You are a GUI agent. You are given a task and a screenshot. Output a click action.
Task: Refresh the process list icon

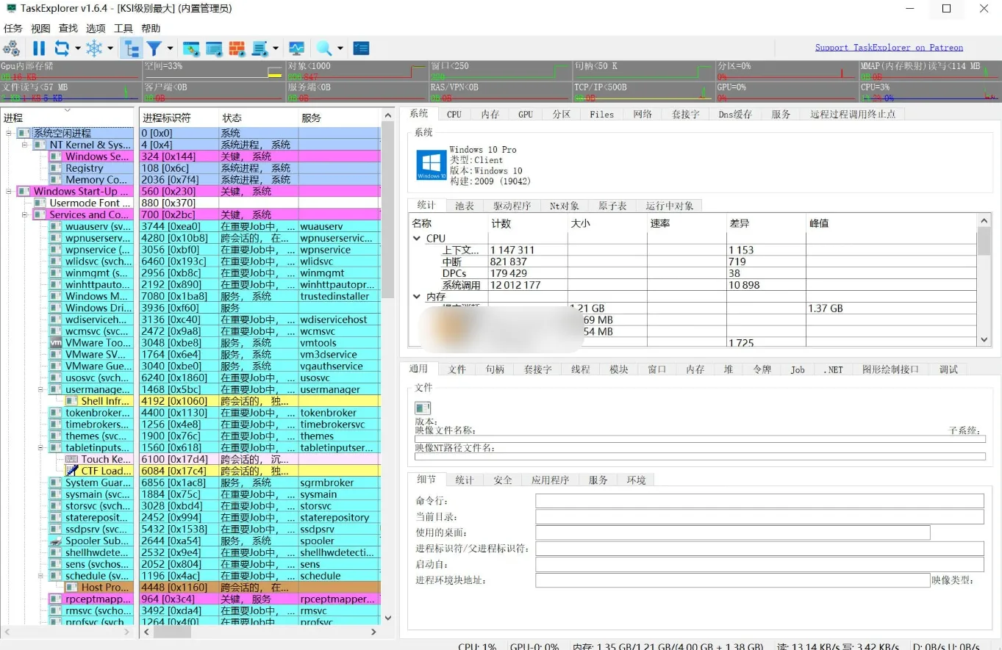[62, 47]
